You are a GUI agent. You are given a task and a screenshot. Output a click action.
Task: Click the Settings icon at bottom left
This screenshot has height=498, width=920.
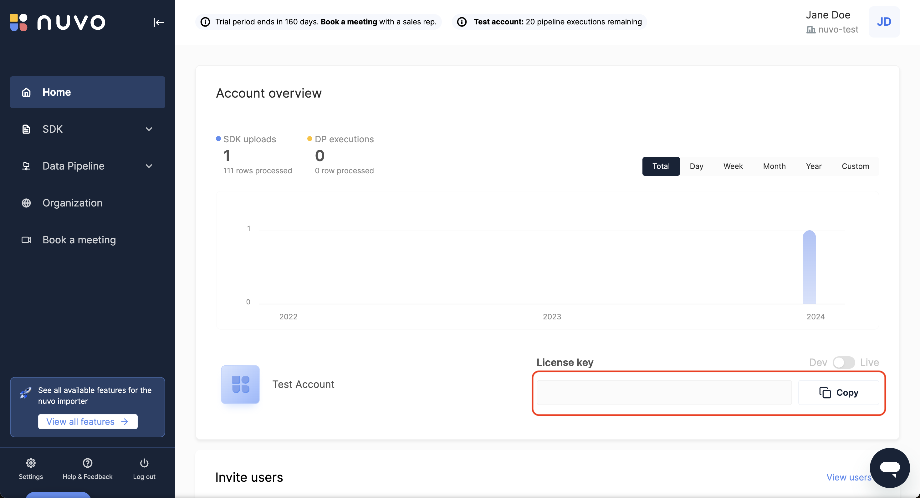pos(31,463)
